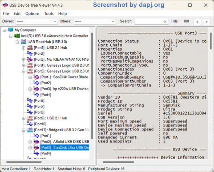Click Root Hubs: 1 in status bar
Screen dimensions: 214x172
pyautogui.click(x=44, y=169)
